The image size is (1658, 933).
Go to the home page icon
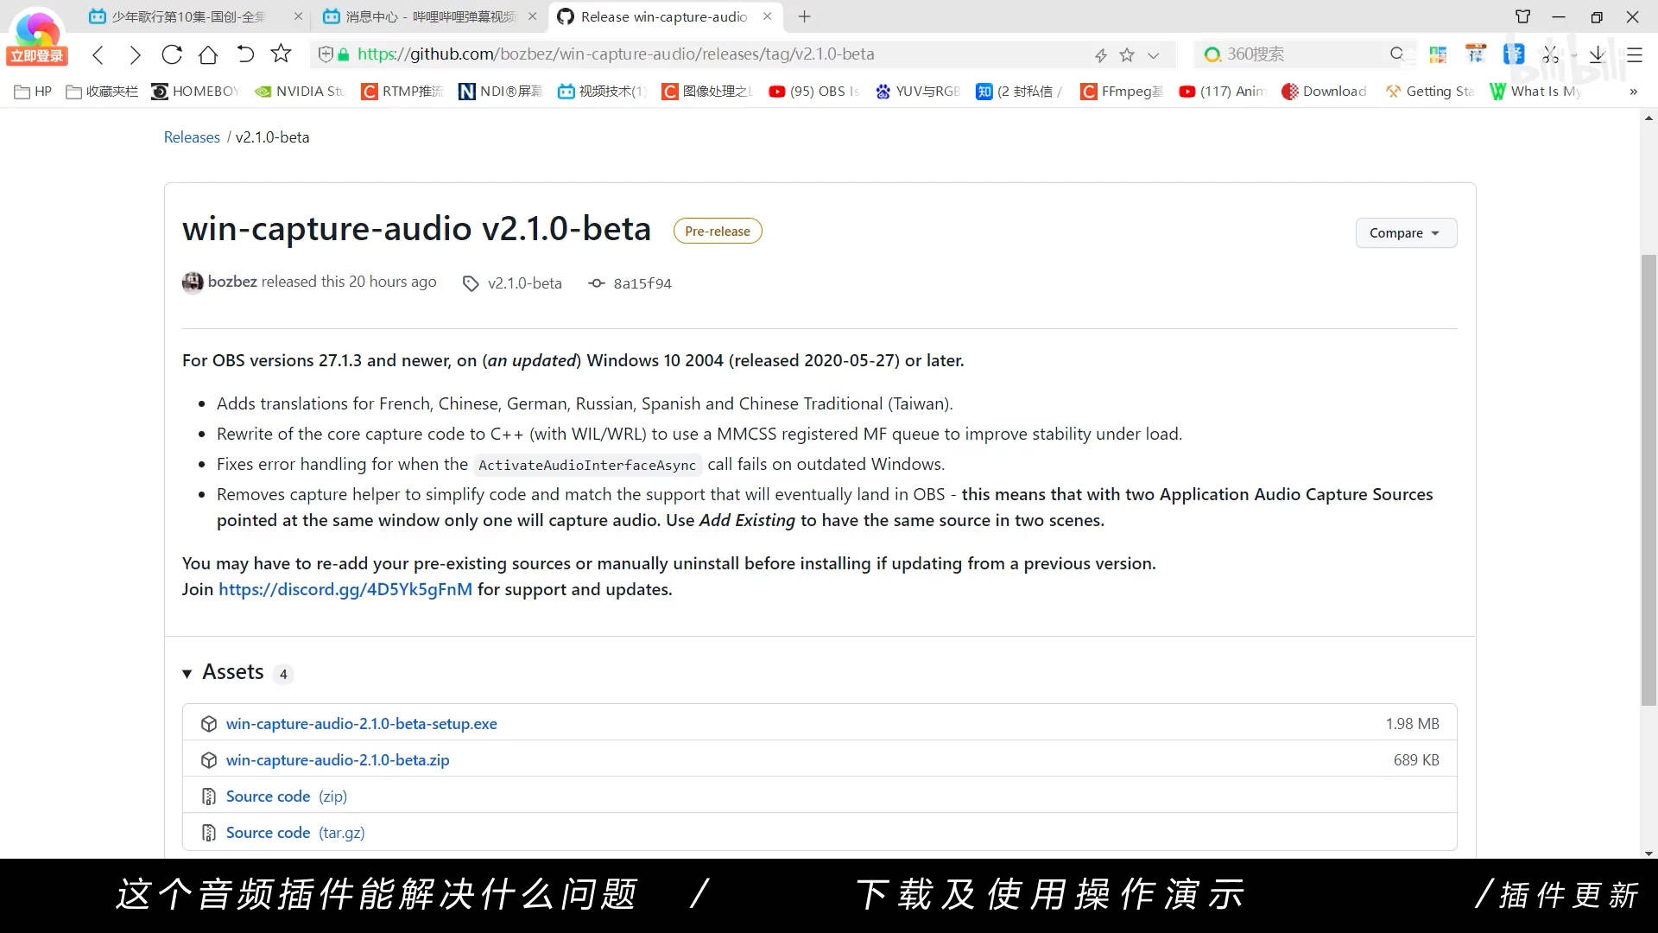(x=208, y=54)
